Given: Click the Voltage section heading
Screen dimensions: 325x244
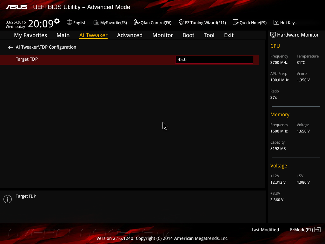Looking at the screenshot, I should click(279, 166).
